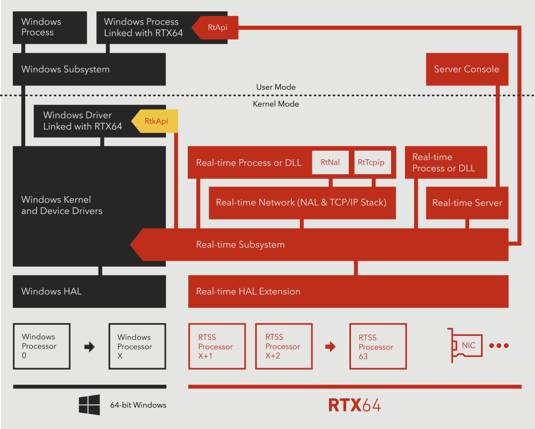
Task: Click the Real-time HAL Extension block
Action: tap(348, 291)
